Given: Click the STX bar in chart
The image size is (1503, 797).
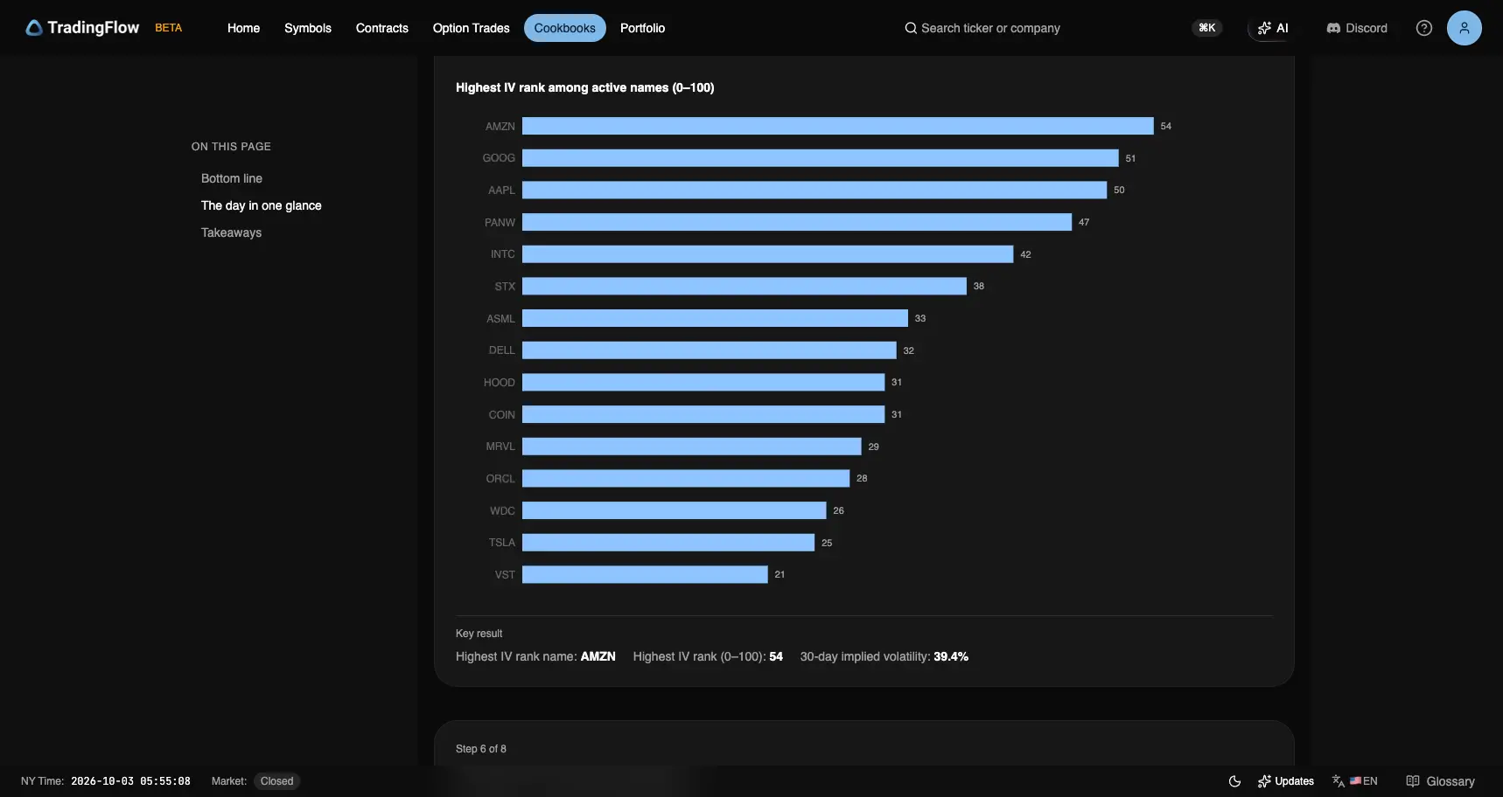Looking at the screenshot, I should tap(745, 286).
